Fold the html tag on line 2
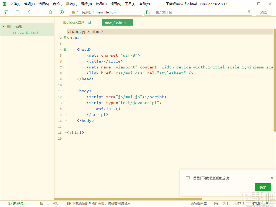The width and height of the screenshot is (276, 207). pos(65,38)
